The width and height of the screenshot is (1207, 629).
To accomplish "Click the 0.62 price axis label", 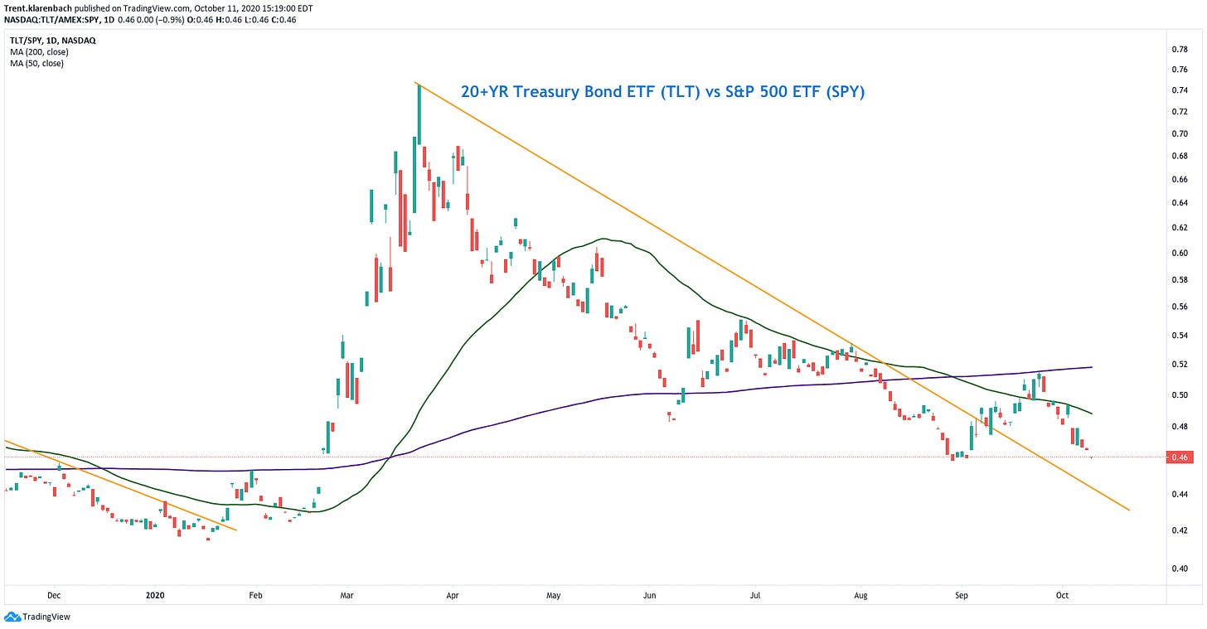I will (1180, 227).
